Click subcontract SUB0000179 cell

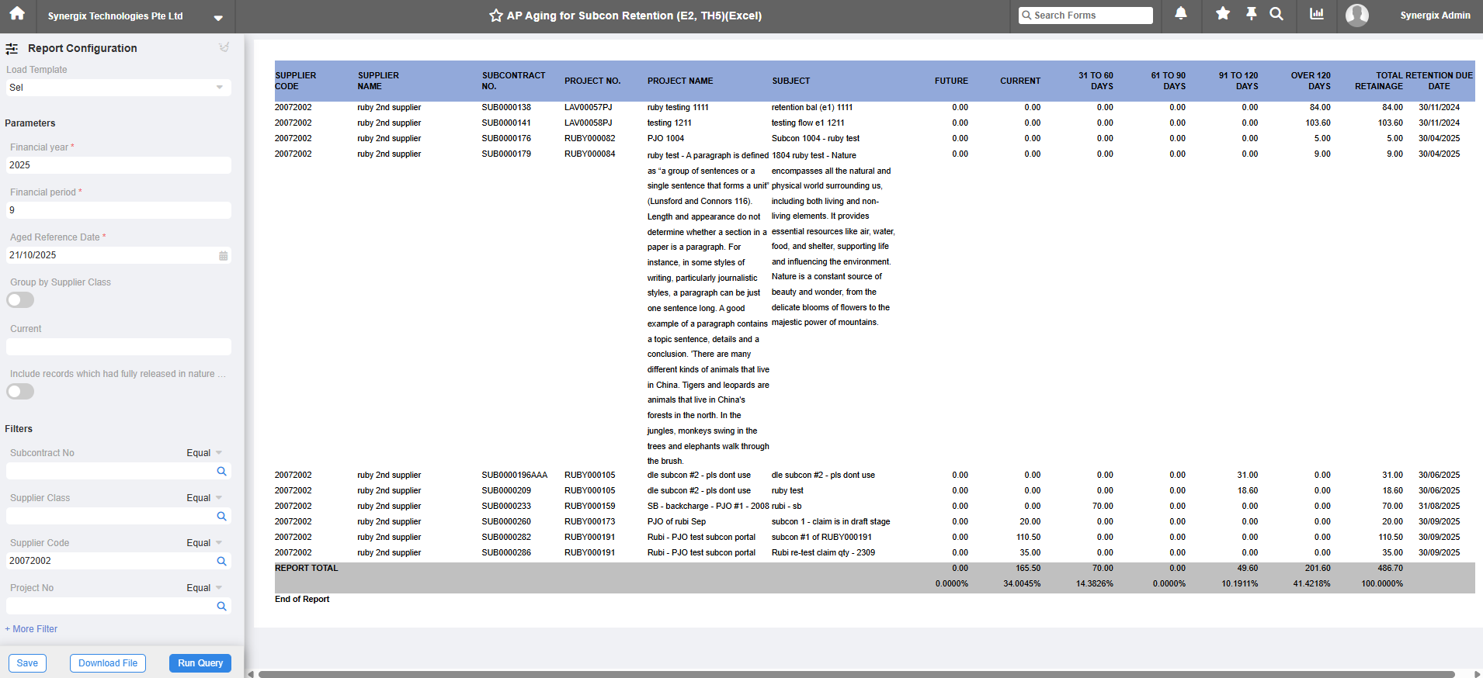tap(506, 154)
